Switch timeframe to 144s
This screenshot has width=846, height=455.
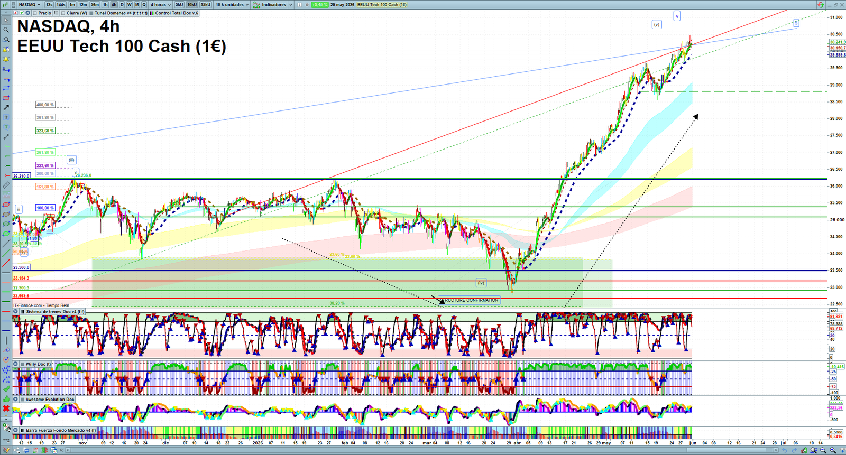pyautogui.click(x=61, y=4)
